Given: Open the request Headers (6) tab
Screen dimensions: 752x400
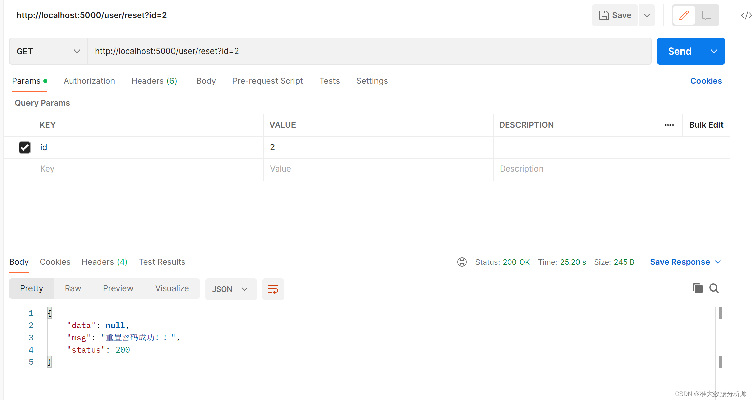Looking at the screenshot, I should coord(154,81).
